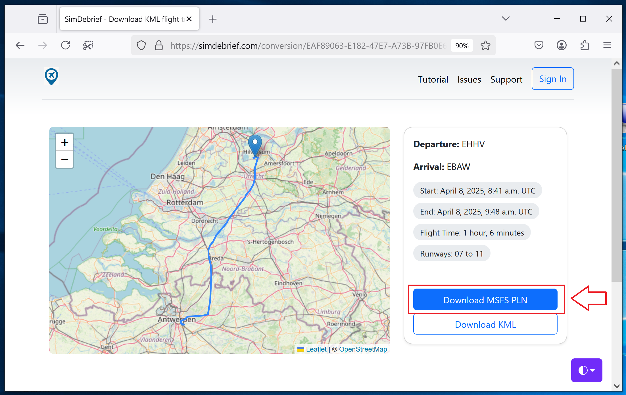Open the Firefox hamburger menu
The height and width of the screenshot is (395, 626).
[x=607, y=45]
